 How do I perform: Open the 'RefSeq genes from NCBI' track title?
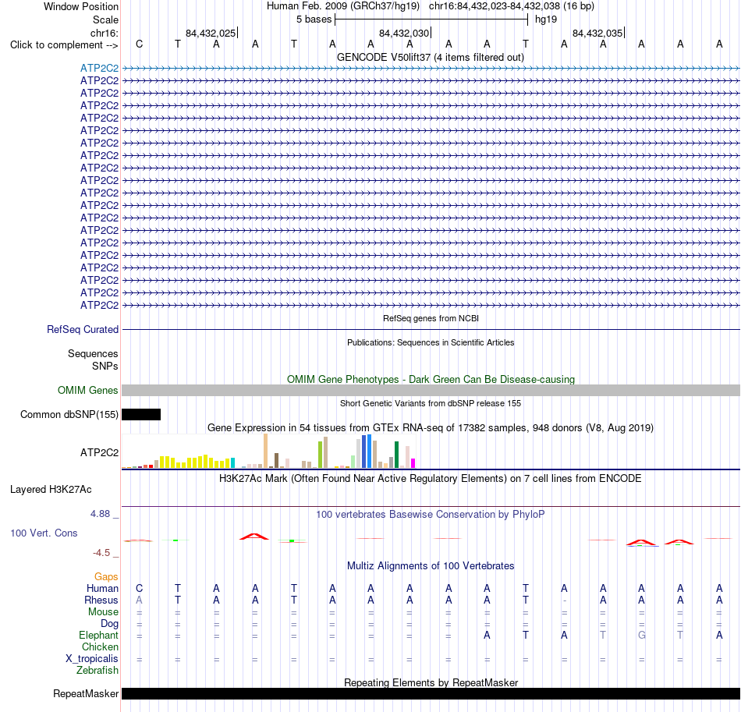[431, 318]
